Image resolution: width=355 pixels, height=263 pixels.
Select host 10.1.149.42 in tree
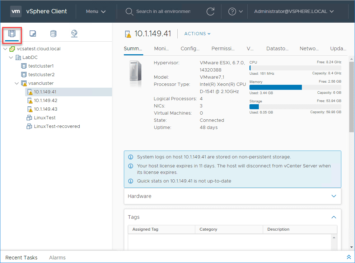(x=46, y=101)
